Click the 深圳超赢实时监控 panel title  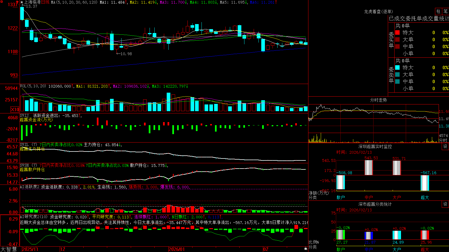(x=375, y=146)
